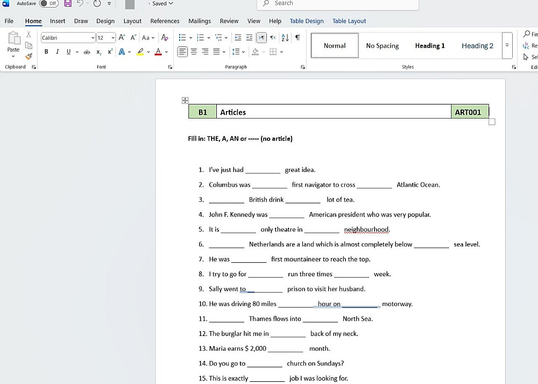Screen dimensions: 538x384
Task: Open the References tab
Action: [165, 21]
